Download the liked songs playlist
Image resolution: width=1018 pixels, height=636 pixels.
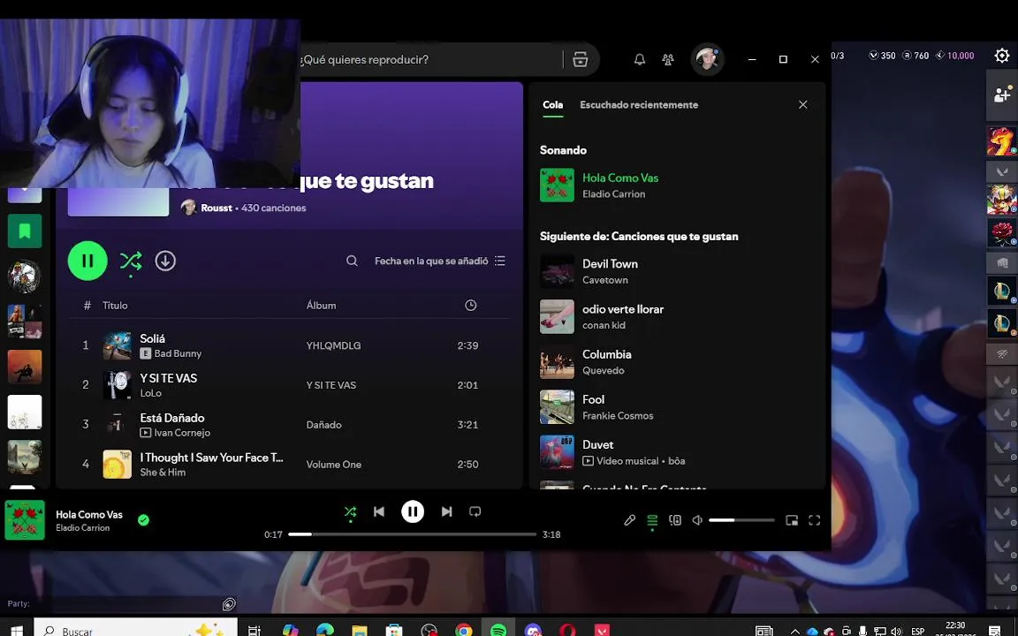(x=165, y=261)
